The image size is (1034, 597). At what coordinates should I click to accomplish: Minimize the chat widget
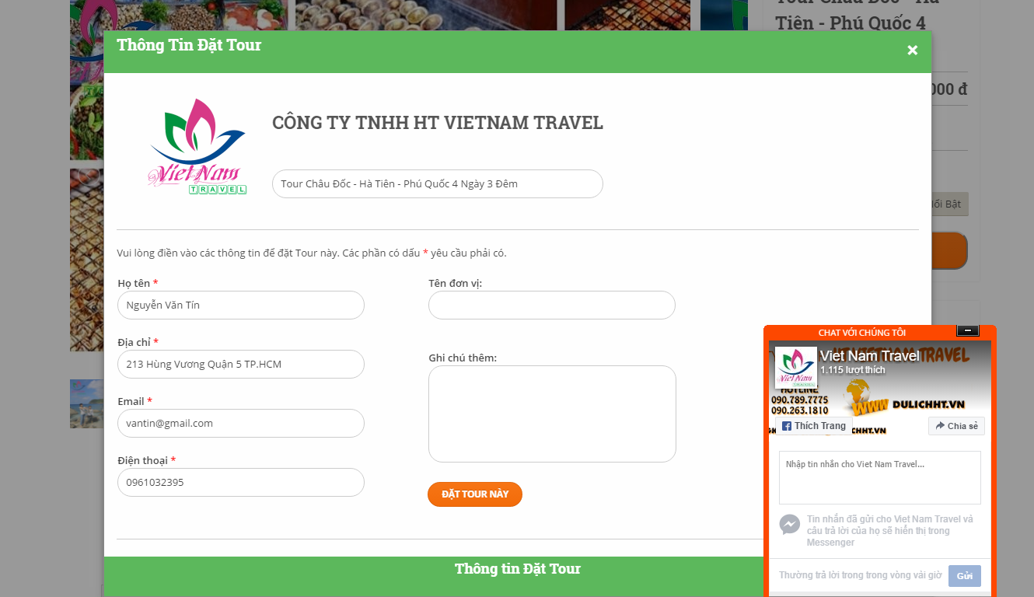(967, 330)
